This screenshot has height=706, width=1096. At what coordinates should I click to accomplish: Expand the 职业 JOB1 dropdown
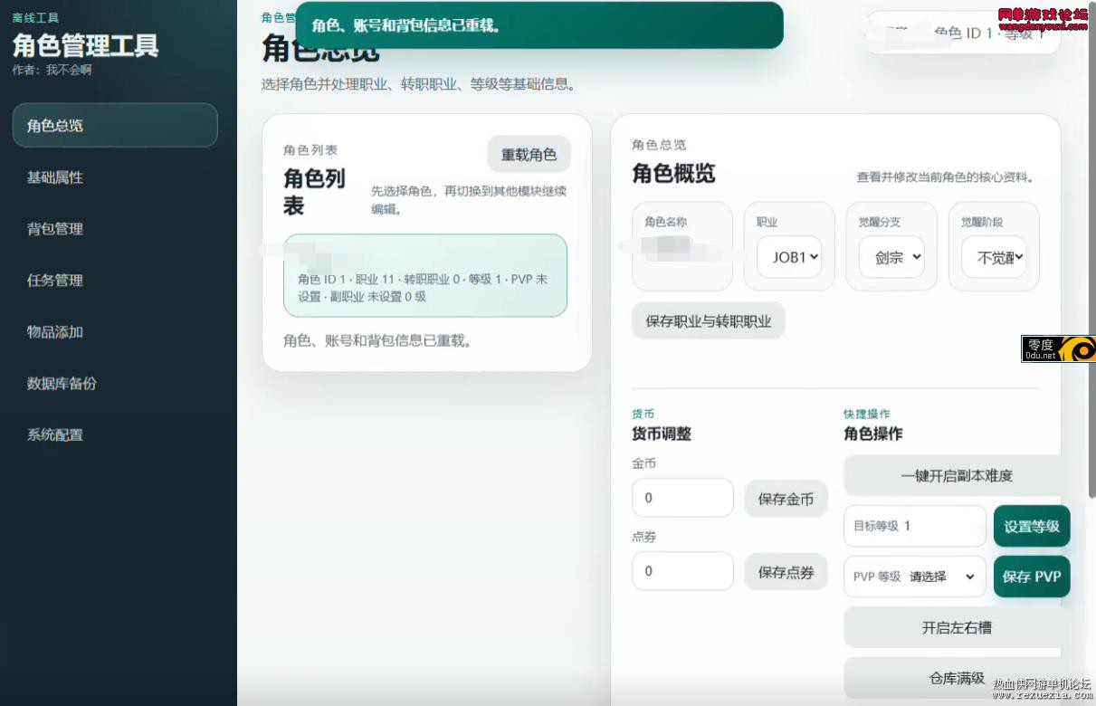click(x=789, y=257)
